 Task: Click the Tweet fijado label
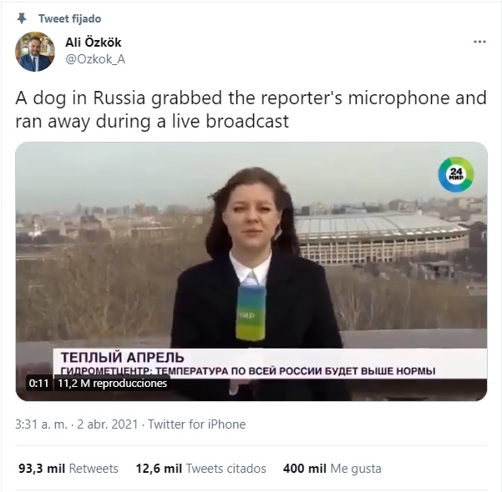(x=70, y=19)
